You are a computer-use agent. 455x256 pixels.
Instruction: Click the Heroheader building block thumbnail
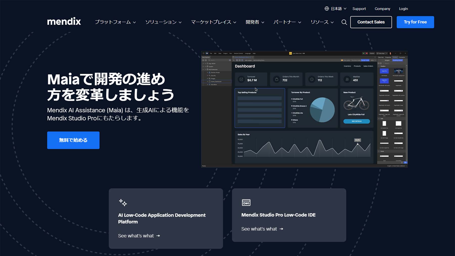pyautogui.click(x=384, y=71)
